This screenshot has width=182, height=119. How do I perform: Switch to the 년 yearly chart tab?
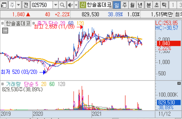point(140,5)
